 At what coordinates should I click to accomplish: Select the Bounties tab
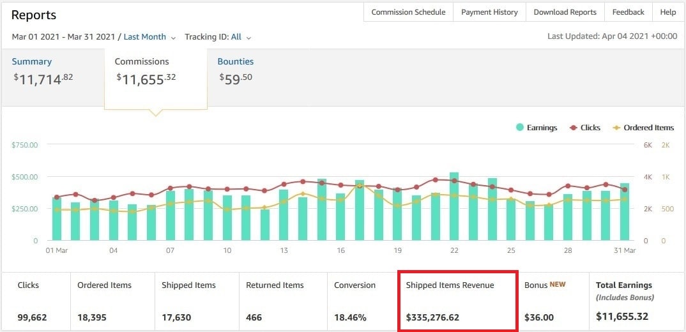236,72
